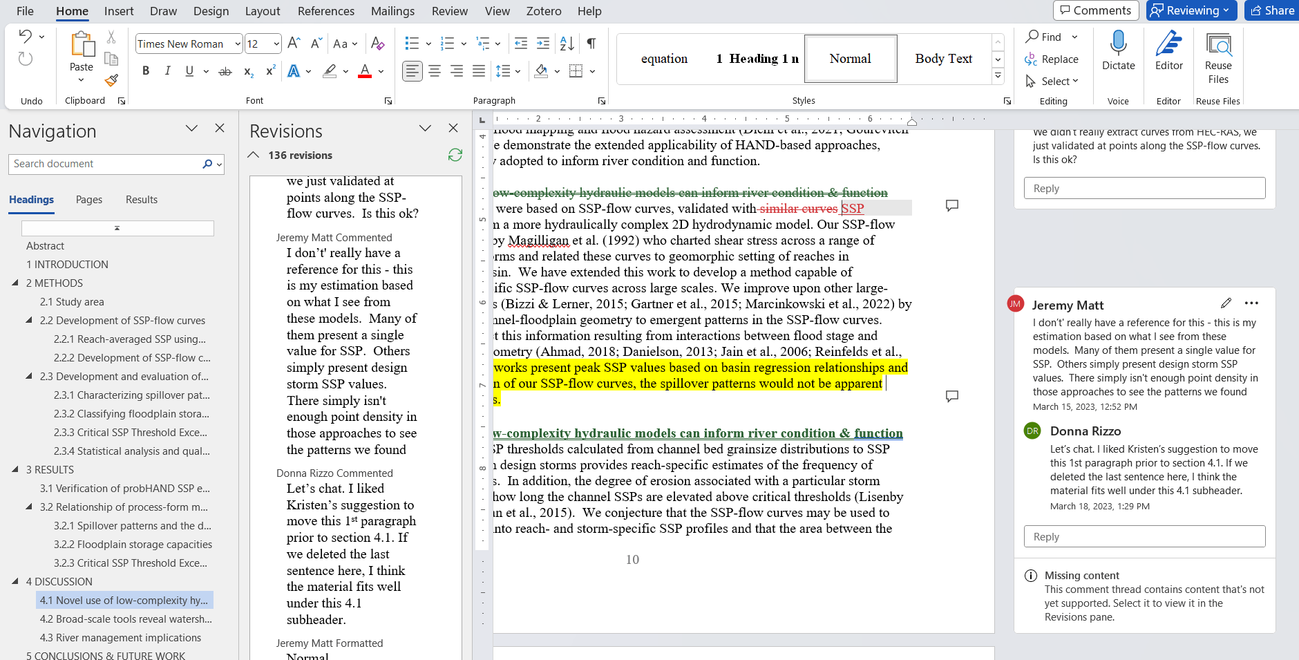This screenshot has width=1299, height=660.
Task: Open the Comments pane button
Action: click(1095, 10)
